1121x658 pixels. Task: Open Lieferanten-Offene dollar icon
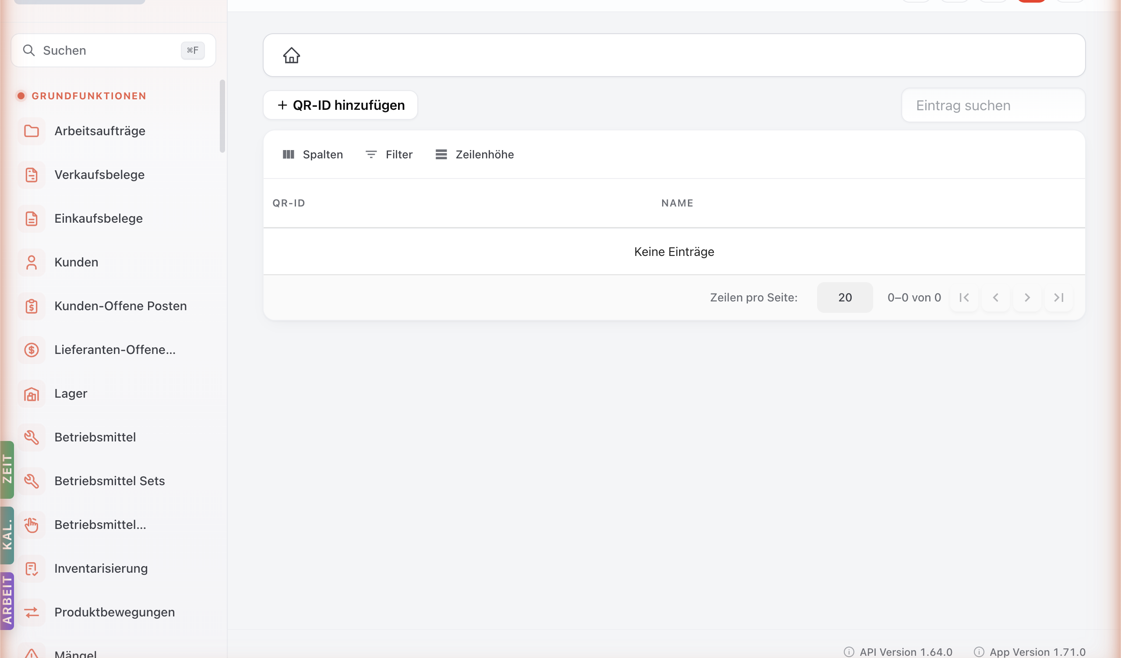(x=32, y=350)
